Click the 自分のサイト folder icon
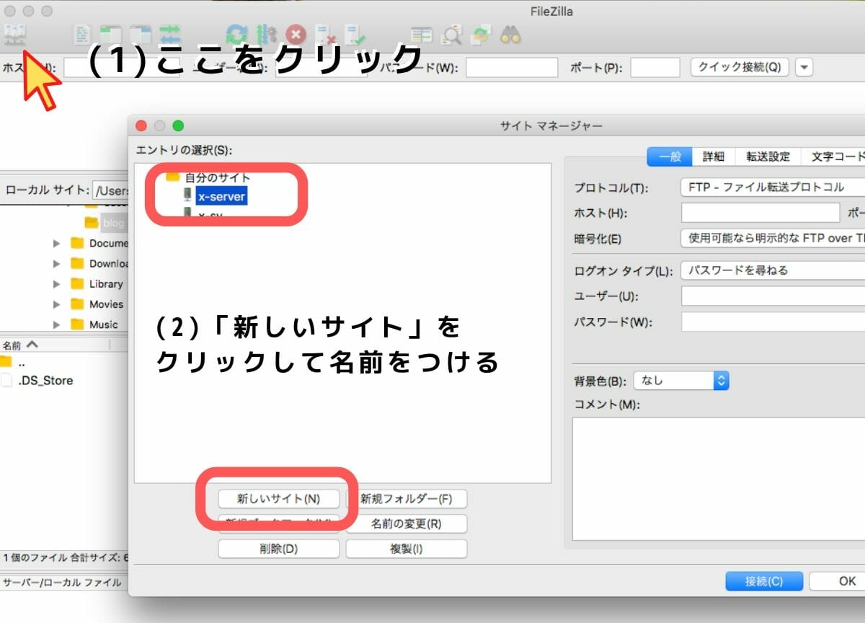Viewport: 865px width, 623px height. (x=172, y=177)
